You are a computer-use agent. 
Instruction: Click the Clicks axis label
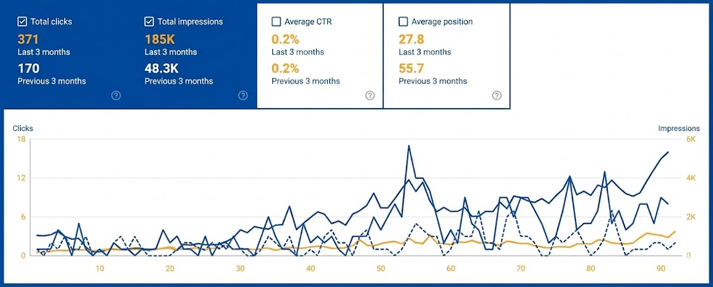(23, 128)
